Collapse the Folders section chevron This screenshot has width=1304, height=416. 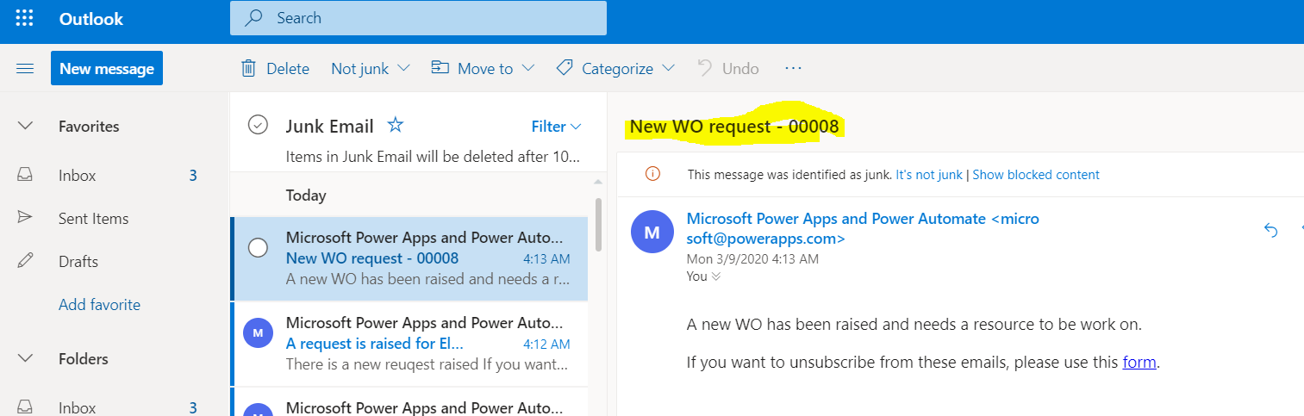(25, 359)
